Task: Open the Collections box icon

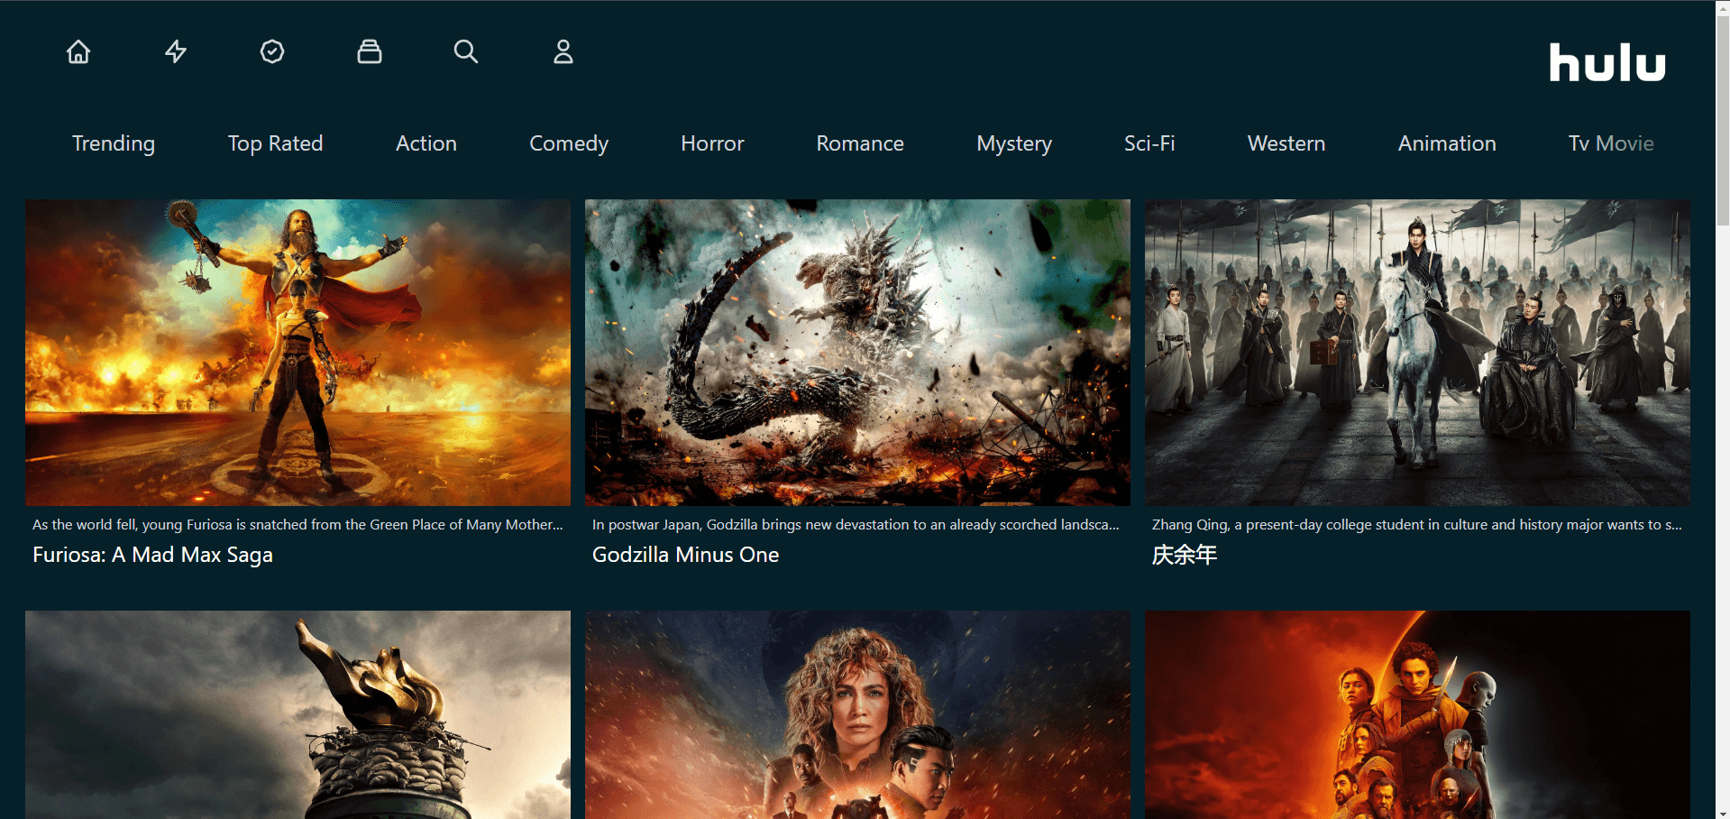Action: tap(370, 52)
